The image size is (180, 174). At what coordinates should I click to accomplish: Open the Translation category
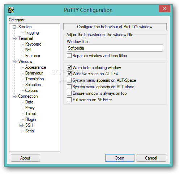pyautogui.click(x=35, y=79)
